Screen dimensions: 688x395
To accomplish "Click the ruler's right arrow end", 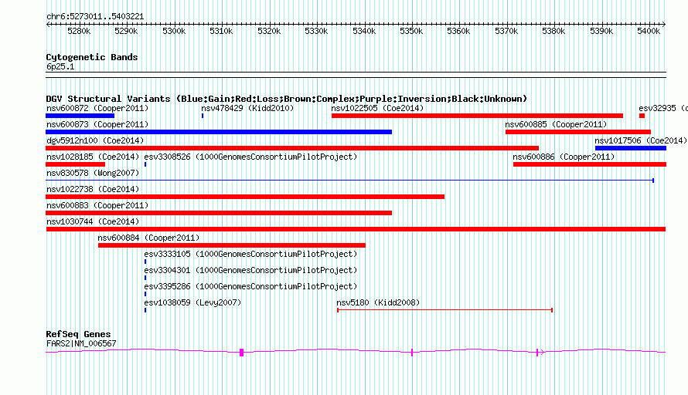I will tap(664, 25).
